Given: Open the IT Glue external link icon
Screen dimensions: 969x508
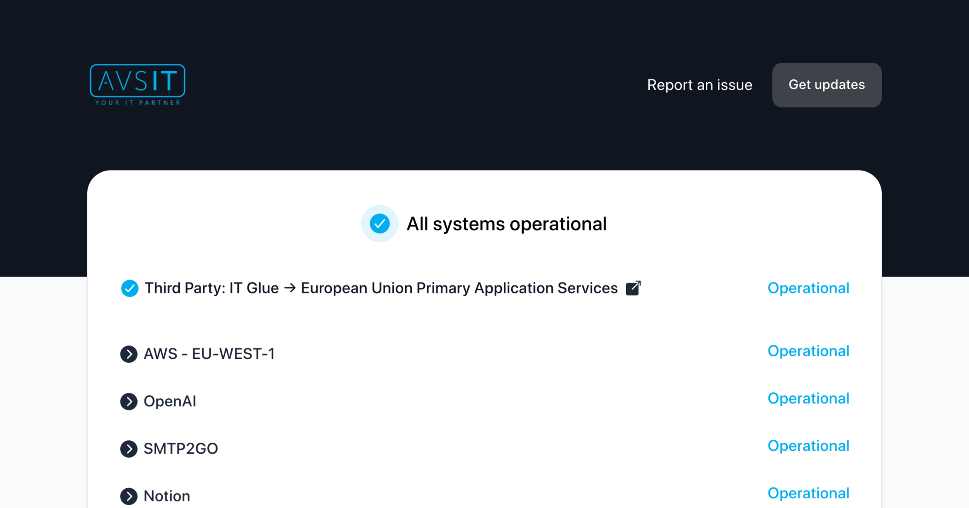Looking at the screenshot, I should tap(633, 288).
